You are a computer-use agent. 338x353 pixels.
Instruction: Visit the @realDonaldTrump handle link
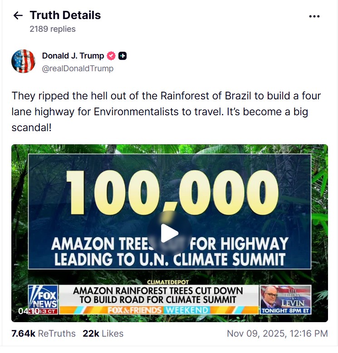point(78,69)
